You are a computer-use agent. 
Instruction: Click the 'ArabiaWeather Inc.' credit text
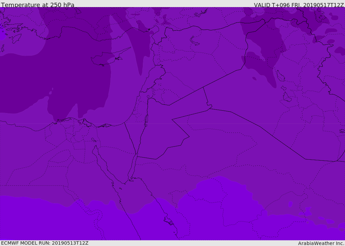321,243
